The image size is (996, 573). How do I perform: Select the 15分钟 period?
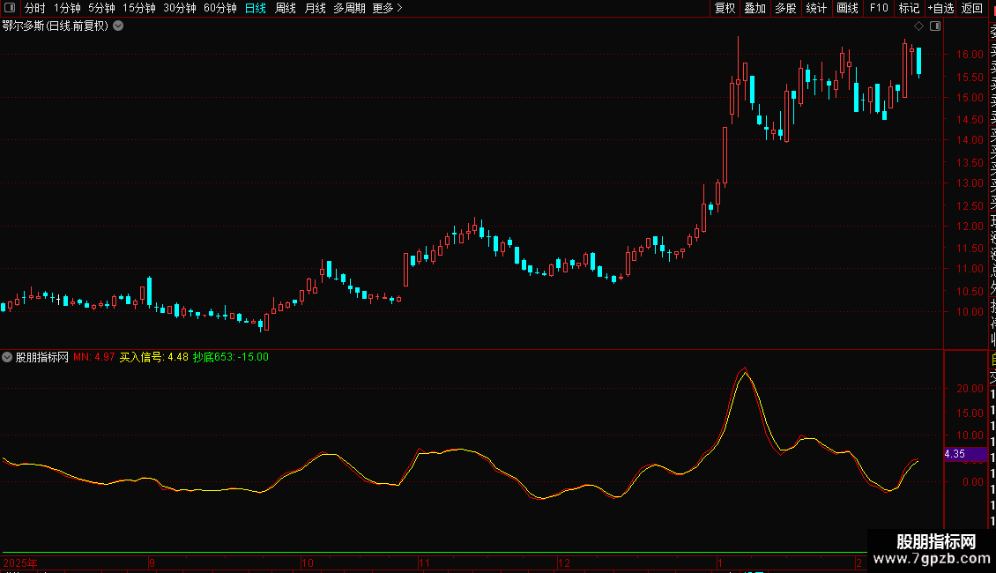tap(139, 8)
